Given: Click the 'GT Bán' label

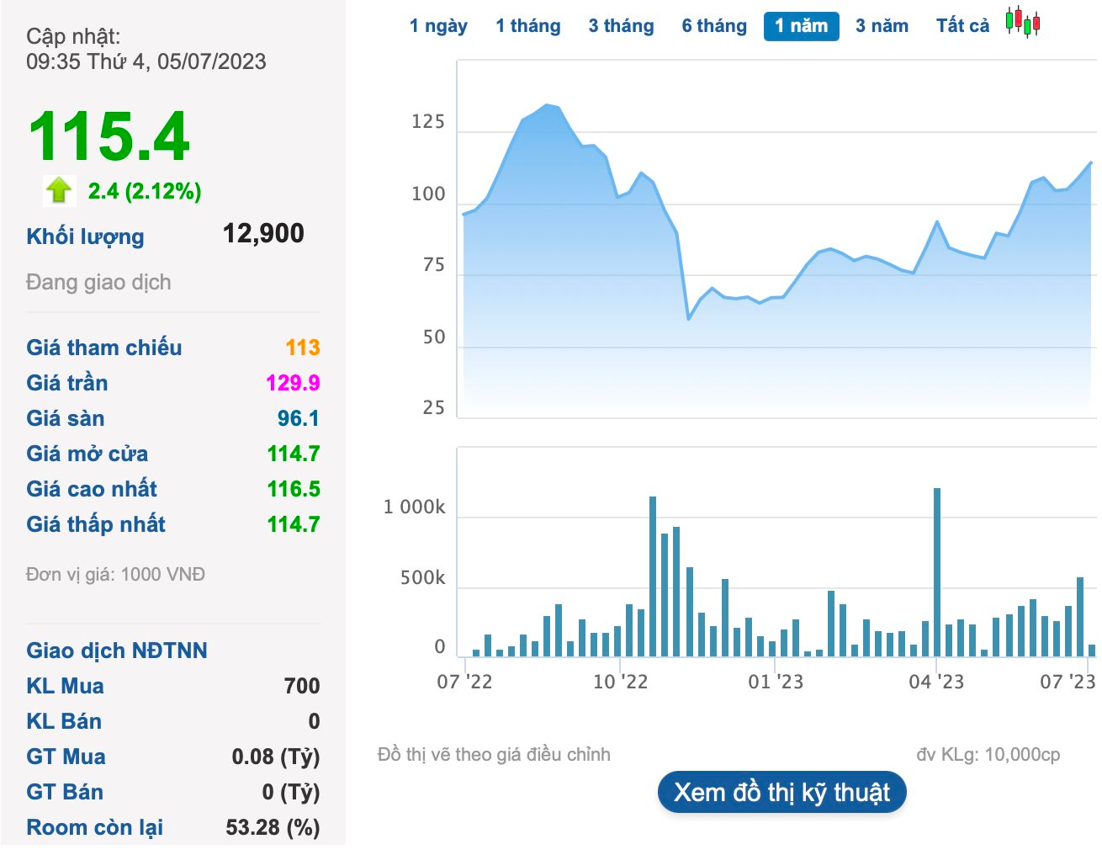Looking at the screenshot, I should 65,792.
